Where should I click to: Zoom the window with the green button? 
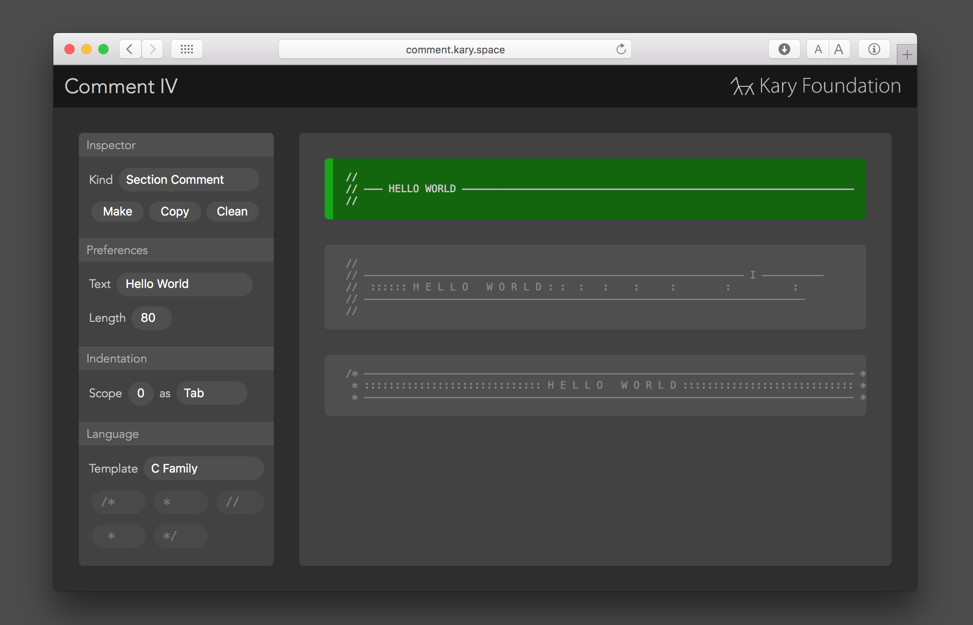tap(103, 50)
